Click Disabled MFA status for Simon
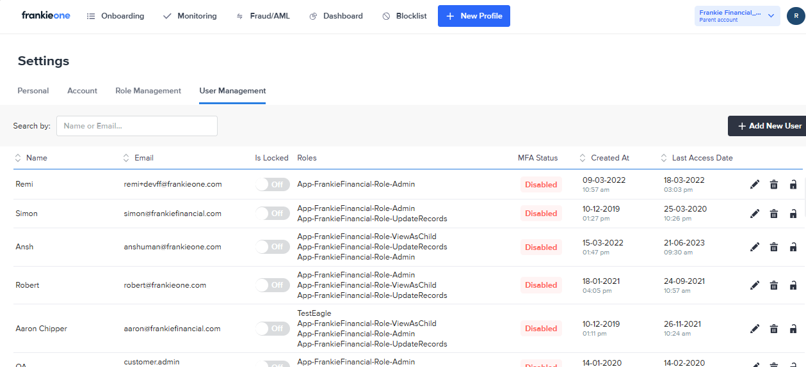The height and width of the screenshot is (367, 806). pyautogui.click(x=541, y=214)
